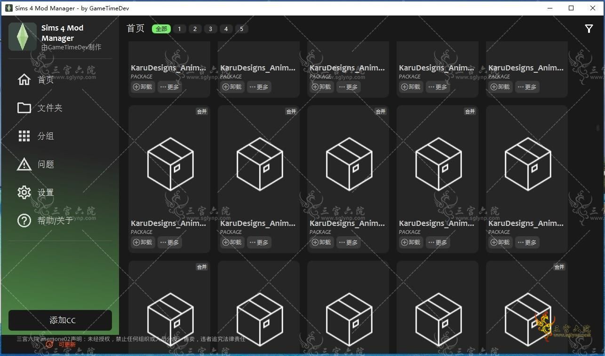Select filter tab 2
The width and height of the screenshot is (605, 356).
coord(195,29)
